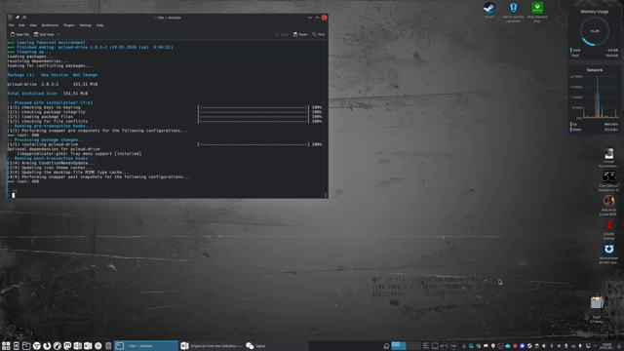Click the Find toolbar button
Viewport: 624px width, 351px height.
coord(319,34)
